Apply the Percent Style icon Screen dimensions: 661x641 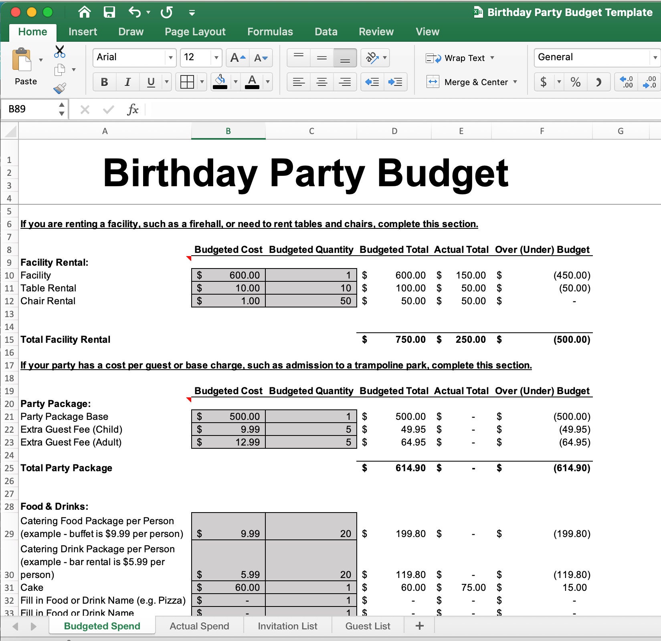click(576, 82)
